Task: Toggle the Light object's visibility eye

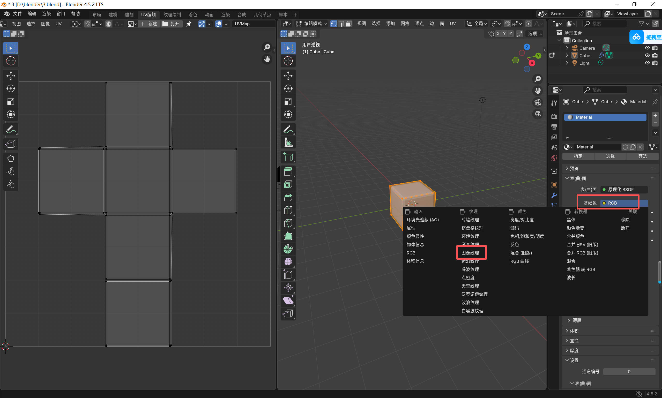Action: pos(647,63)
